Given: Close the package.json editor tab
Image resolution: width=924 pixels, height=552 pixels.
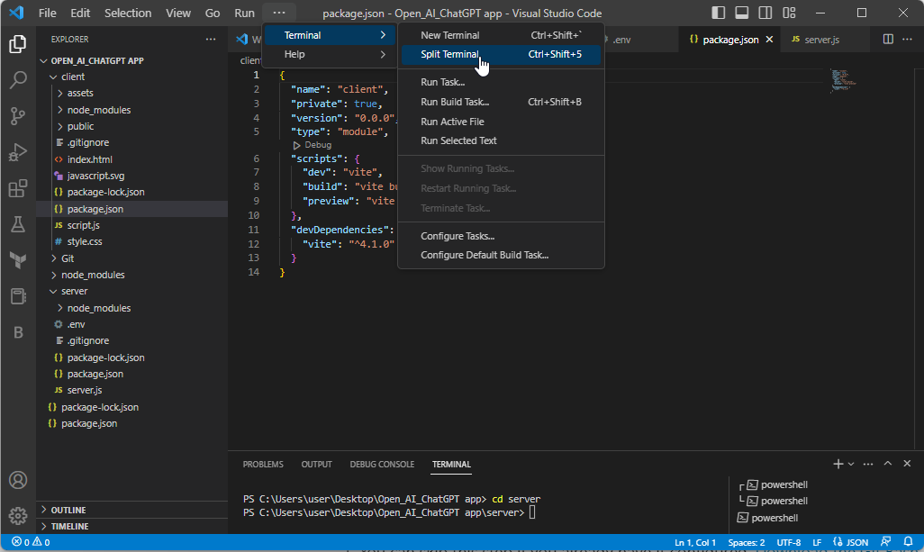Looking at the screenshot, I should [x=769, y=40].
